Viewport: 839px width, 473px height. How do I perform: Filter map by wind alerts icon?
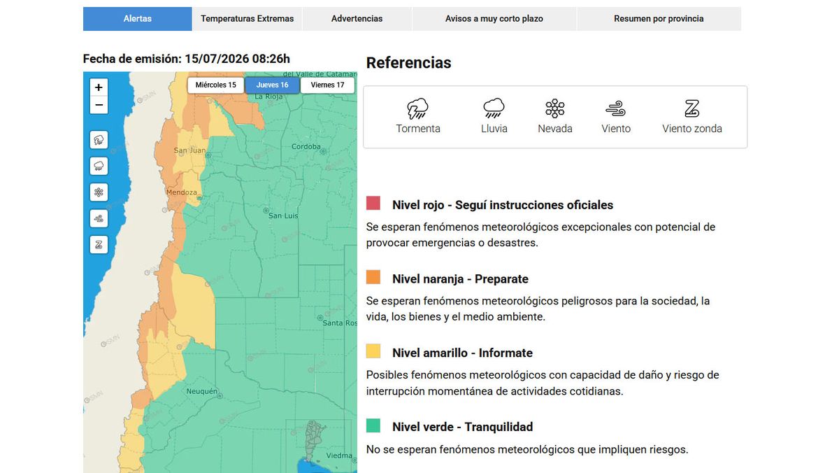point(99,218)
